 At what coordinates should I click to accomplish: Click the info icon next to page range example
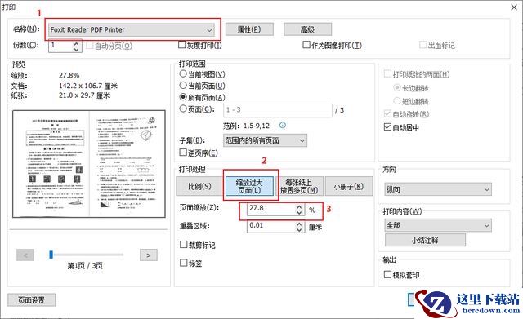coord(283,125)
